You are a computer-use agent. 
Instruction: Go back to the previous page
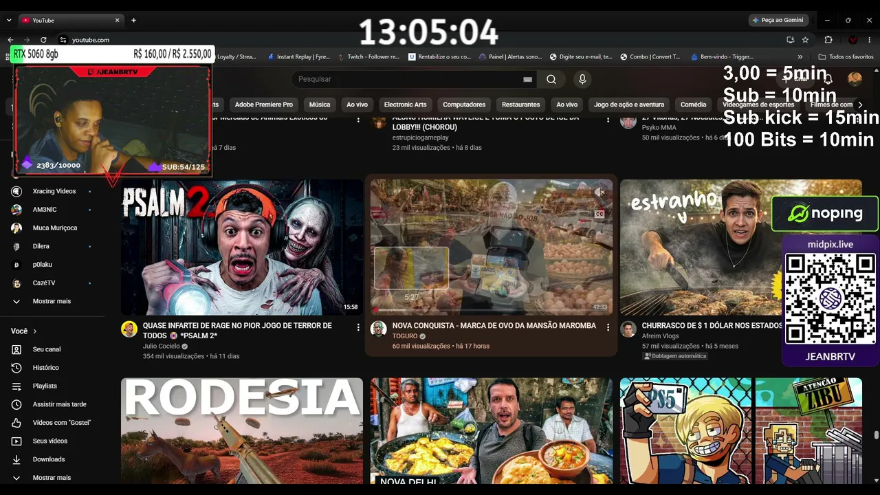[10, 40]
